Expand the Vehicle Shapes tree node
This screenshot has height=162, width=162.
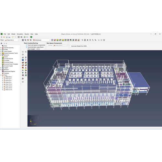point(1,51)
